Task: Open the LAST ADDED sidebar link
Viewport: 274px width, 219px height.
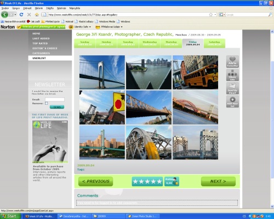Action: point(41,38)
